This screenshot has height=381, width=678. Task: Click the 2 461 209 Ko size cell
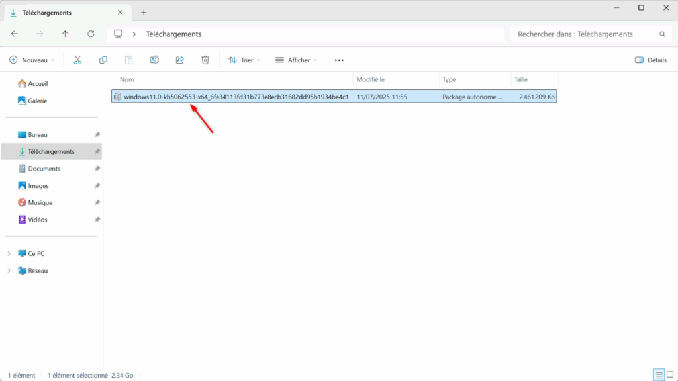pyautogui.click(x=537, y=97)
